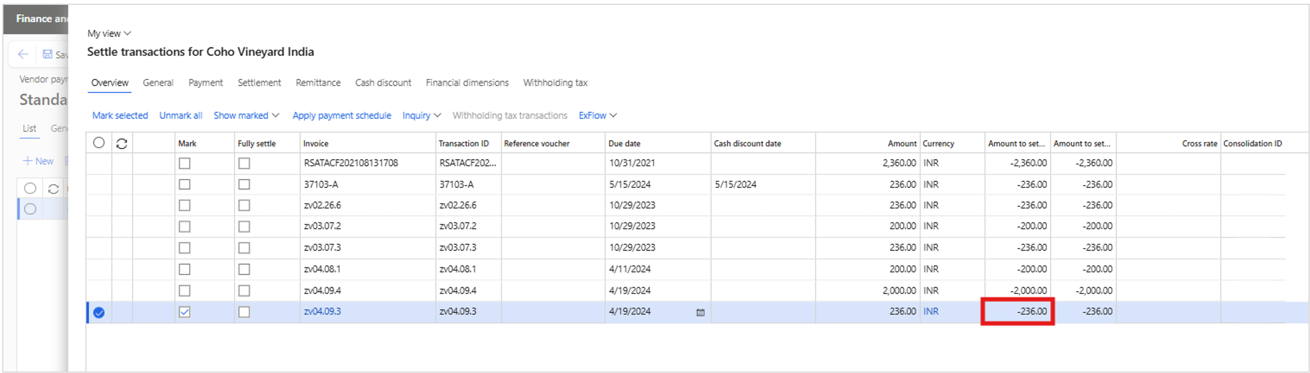Switch to the Remittance tab
This screenshot has height=373, width=1310.
[318, 83]
